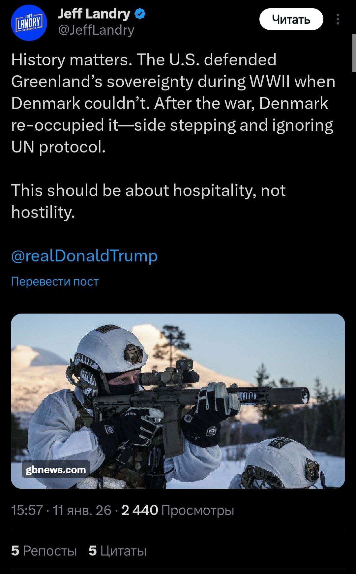The image size is (356, 574).
Task: Tap the hospitality, not hostility paragraph
Action: tap(148, 201)
